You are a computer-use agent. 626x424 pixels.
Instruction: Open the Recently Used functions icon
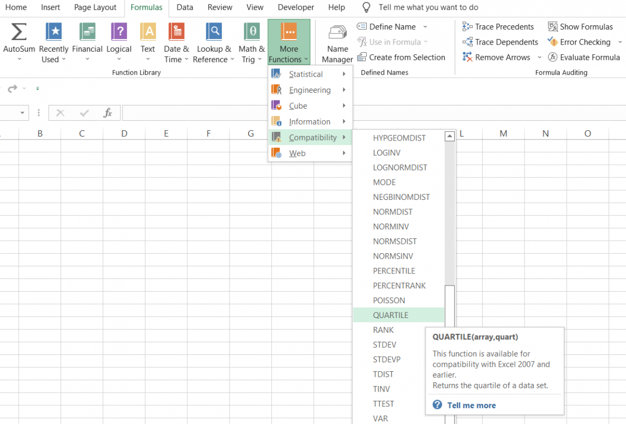pos(54,32)
